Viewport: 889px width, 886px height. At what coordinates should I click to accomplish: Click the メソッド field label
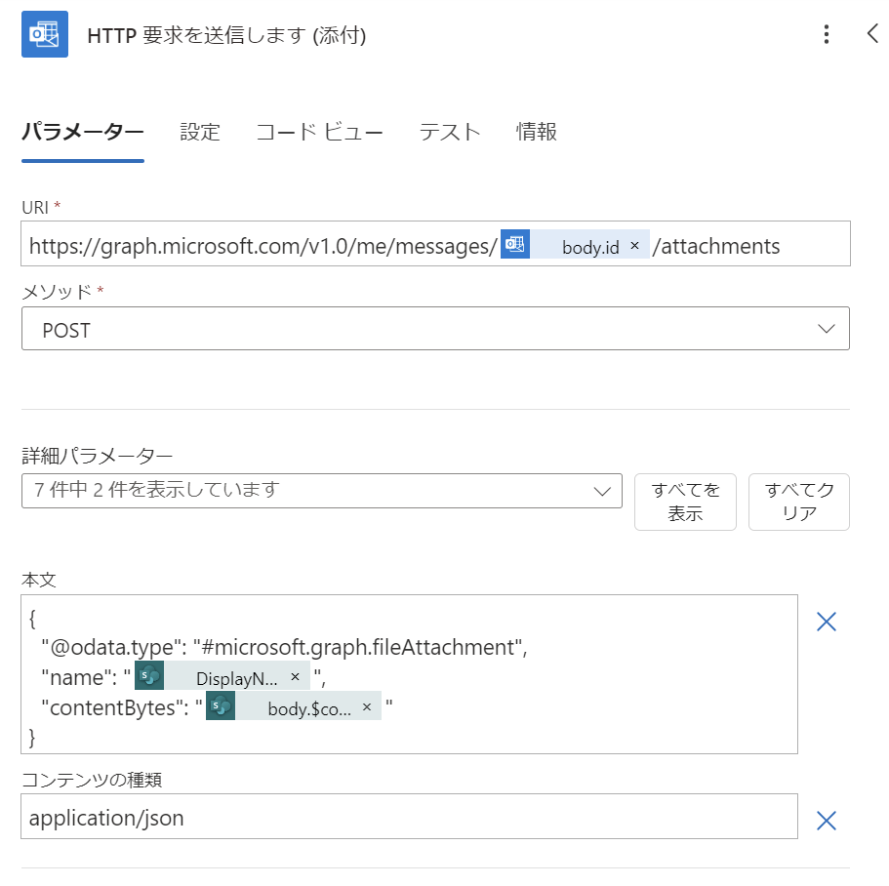(x=57, y=292)
